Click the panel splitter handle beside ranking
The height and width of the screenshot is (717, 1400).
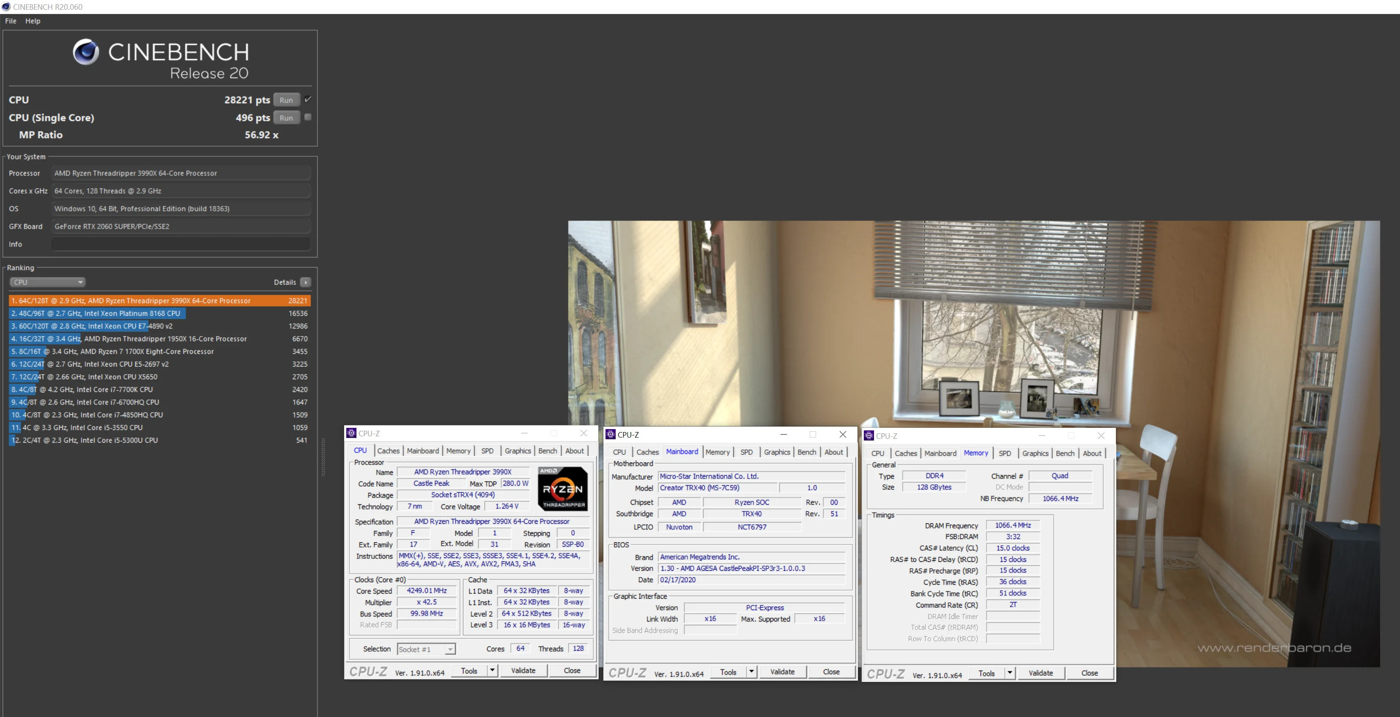point(323,457)
